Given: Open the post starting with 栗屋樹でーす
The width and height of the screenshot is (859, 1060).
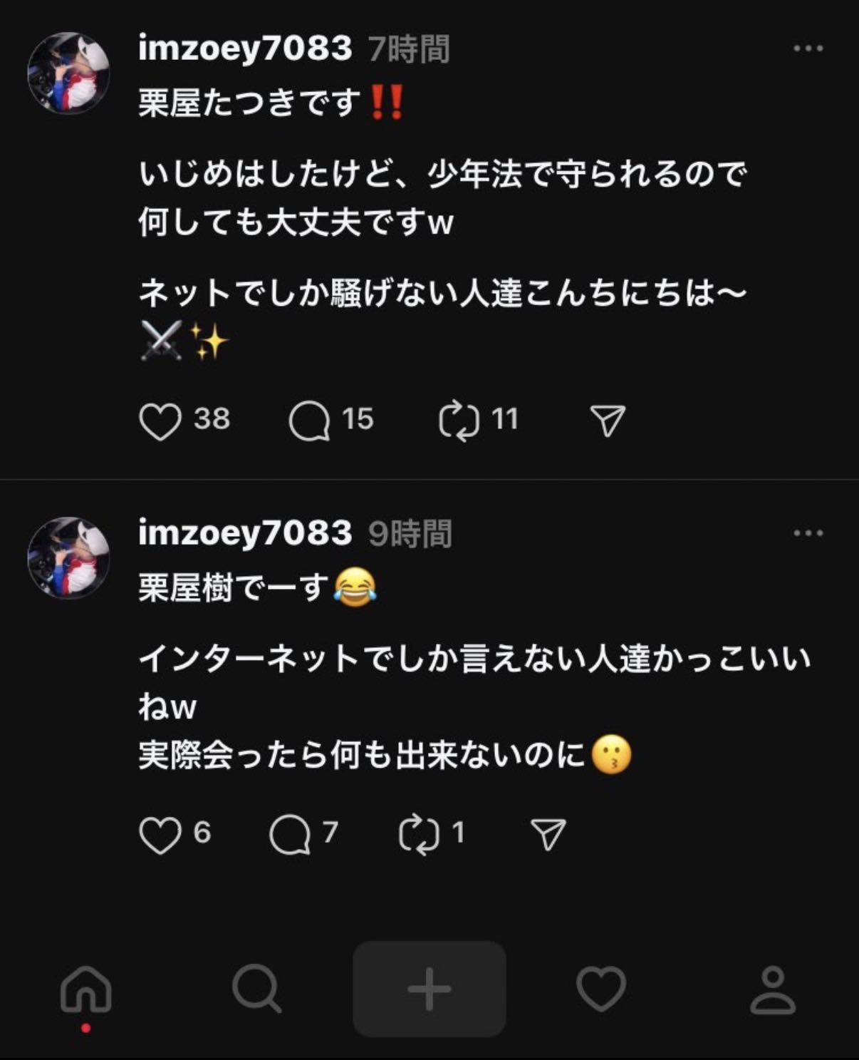Looking at the screenshot, I should (x=470, y=684).
